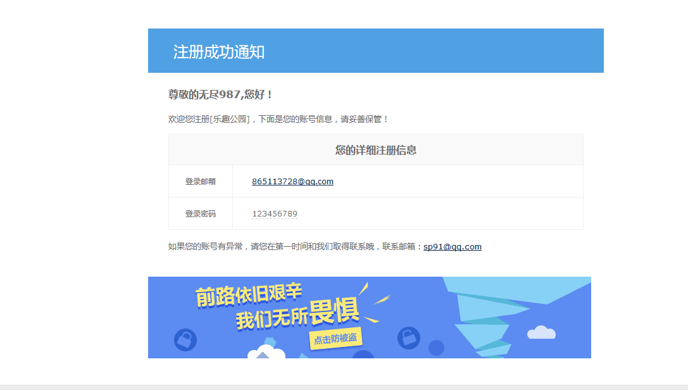This screenshot has height=390, width=688.
Task: Click the cloud with upload arrow at banner bottom
Action: tap(266, 353)
